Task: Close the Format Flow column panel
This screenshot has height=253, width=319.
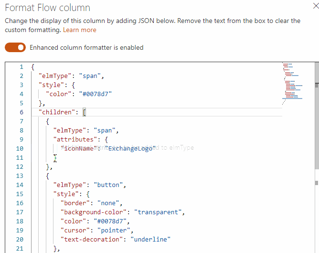Action: click(x=314, y=7)
